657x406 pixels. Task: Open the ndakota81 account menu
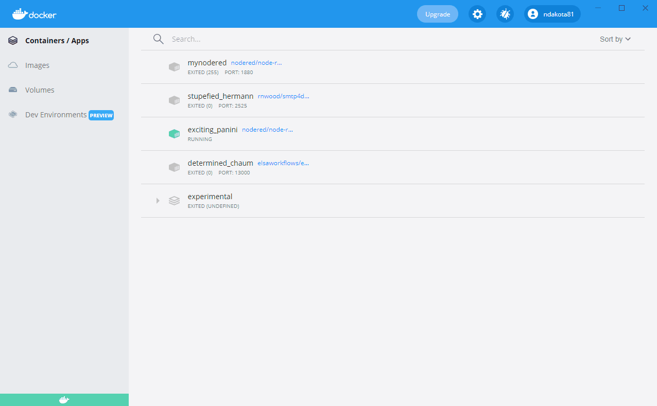(552, 14)
